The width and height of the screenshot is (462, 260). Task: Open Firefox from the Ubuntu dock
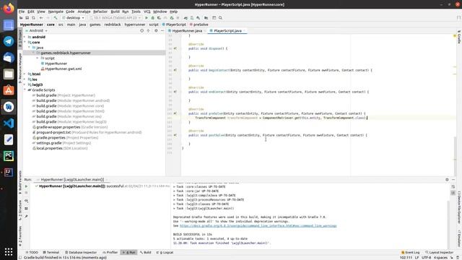coord(9,9)
